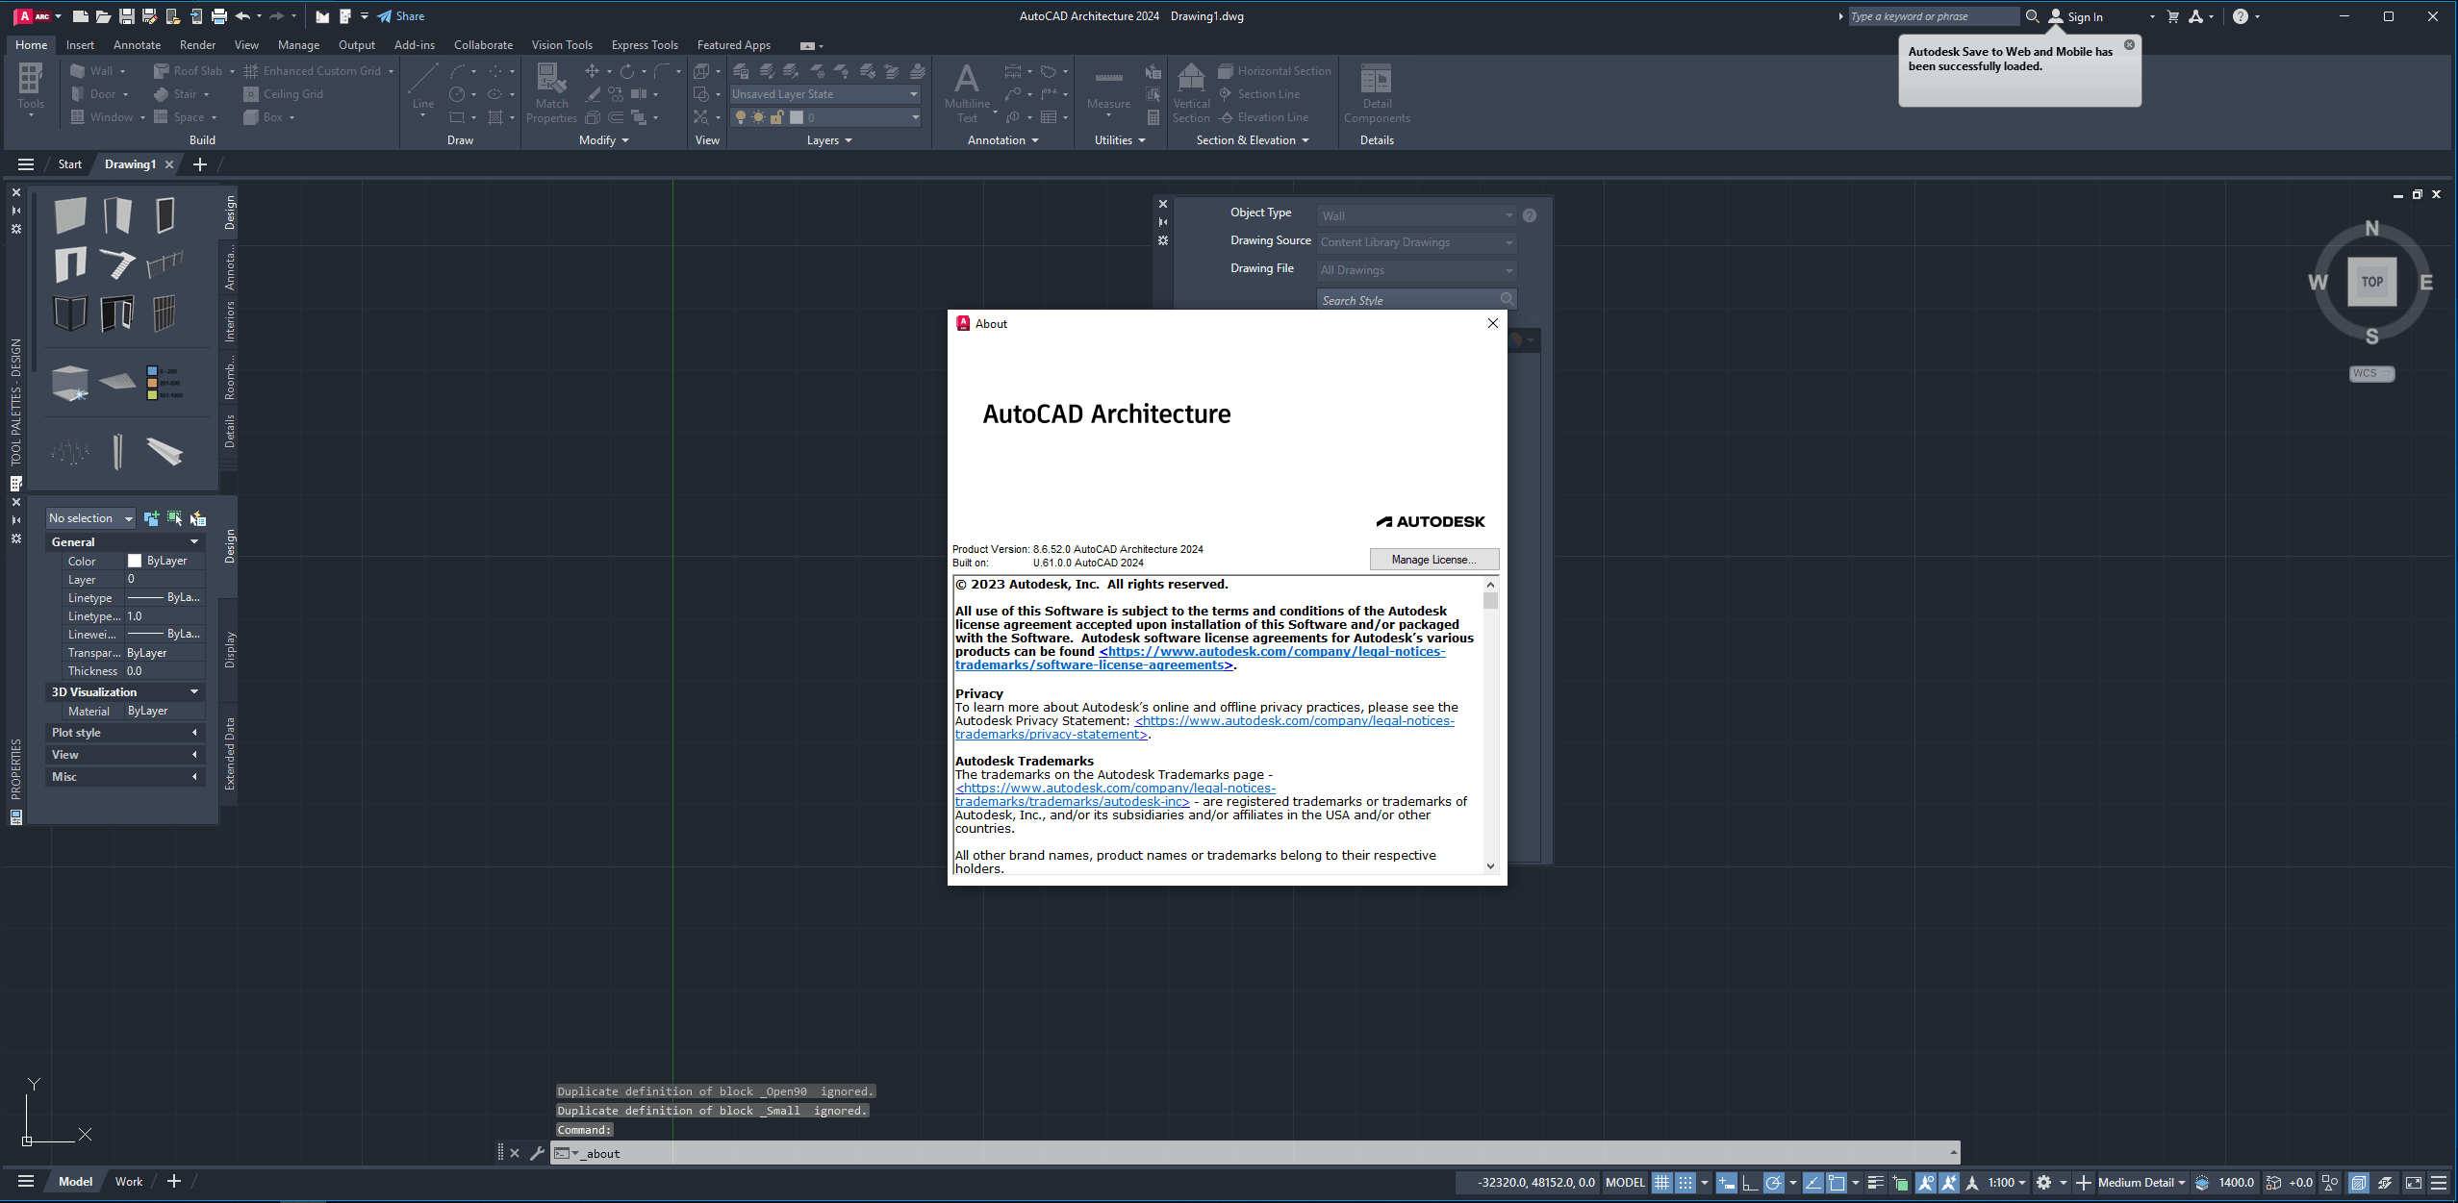Click help icon in Styles Browser

1530,215
